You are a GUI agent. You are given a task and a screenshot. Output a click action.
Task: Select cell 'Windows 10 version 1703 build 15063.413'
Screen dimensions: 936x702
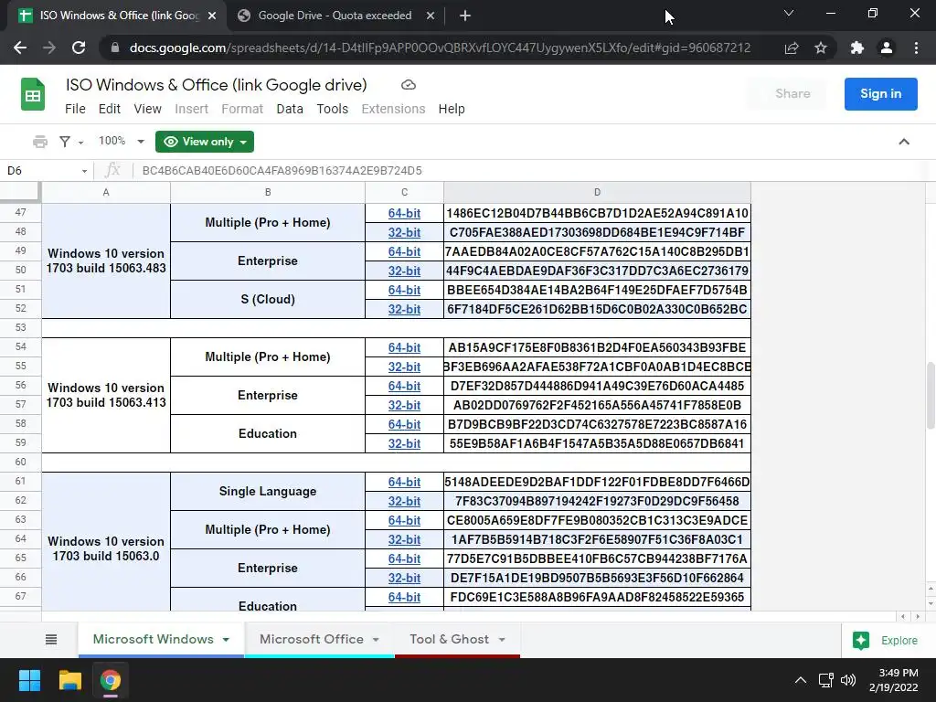(106, 395)
